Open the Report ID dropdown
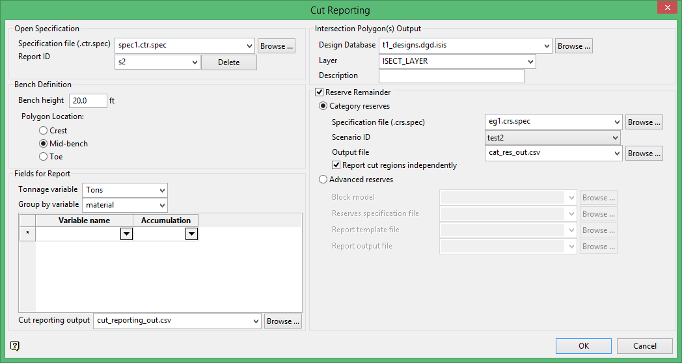This screenshot has width=682, height=363. pos(194,62)
